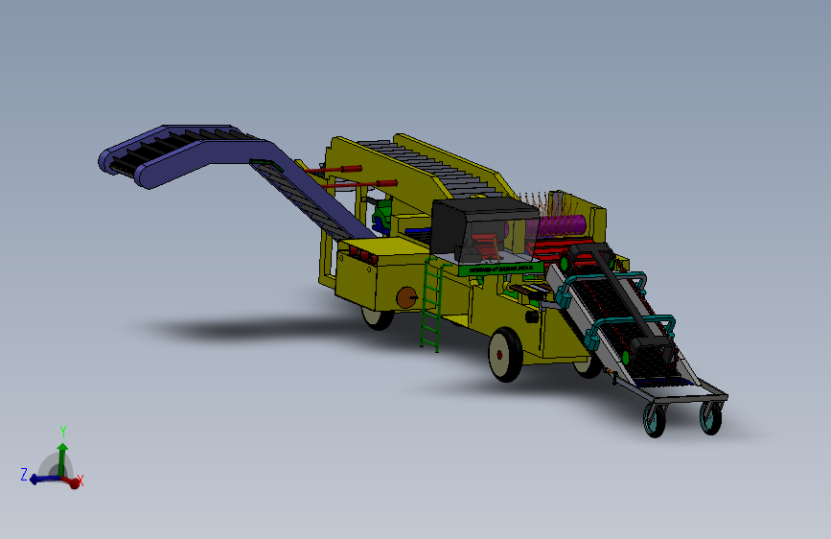Click the blue Z axis arrow of the triad

43,479
